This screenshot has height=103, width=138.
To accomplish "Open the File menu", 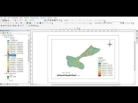I will pos(1,18).
